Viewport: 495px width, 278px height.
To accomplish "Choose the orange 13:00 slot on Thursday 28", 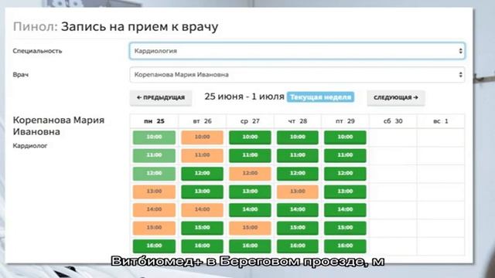I will click(x=298, y=192).
